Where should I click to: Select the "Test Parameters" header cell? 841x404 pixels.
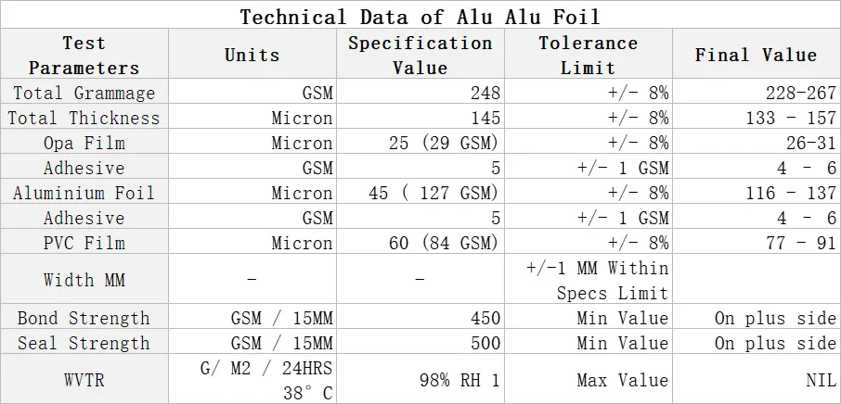(x=84, y=56)
